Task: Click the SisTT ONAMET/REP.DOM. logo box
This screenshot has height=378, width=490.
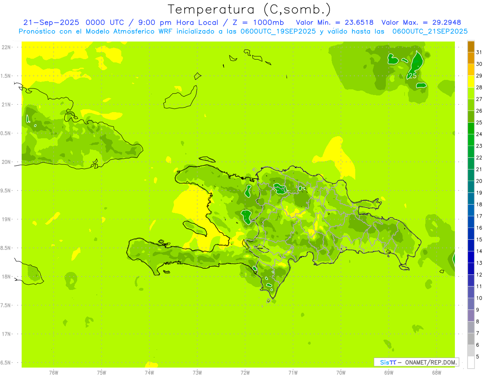Action: click(416, 362)
